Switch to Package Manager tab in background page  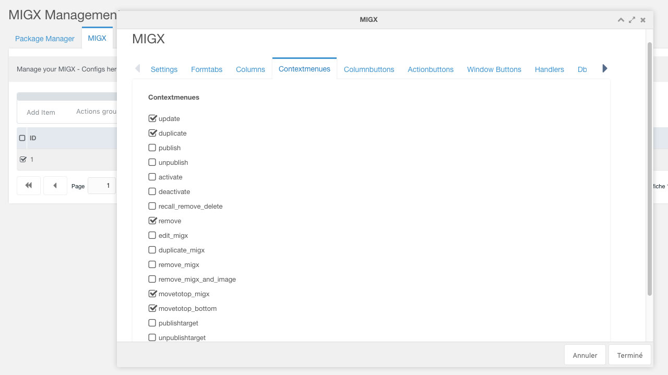coord(45,39)
